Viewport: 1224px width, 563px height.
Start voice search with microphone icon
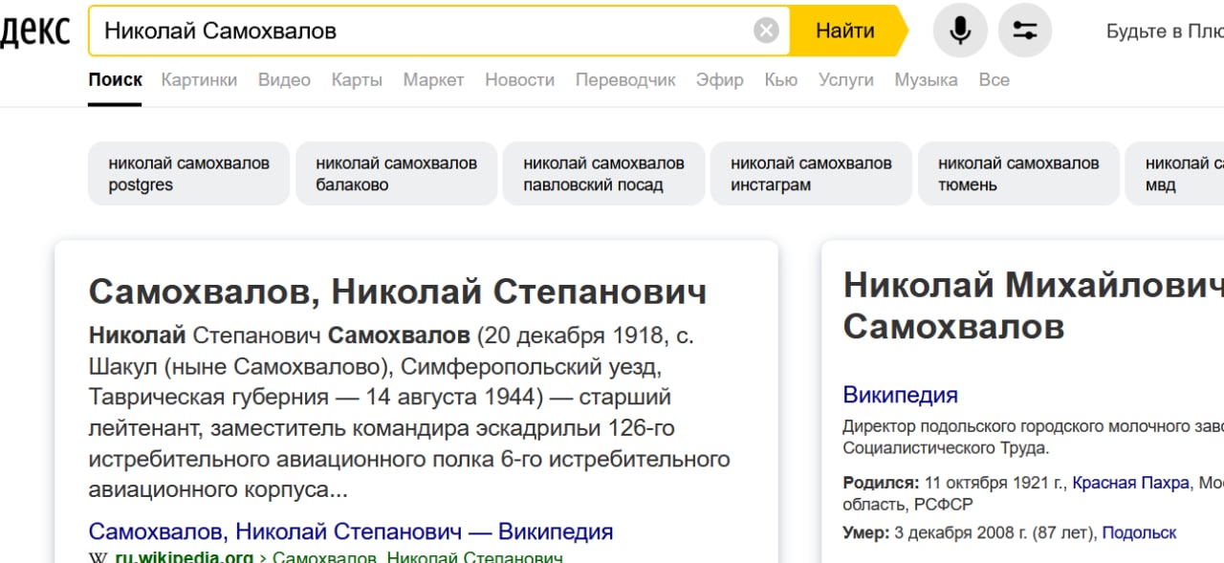[x=960, y=31]
